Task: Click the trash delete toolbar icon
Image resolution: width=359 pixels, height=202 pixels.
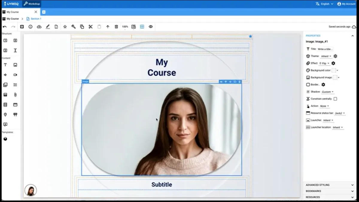Action: click(x=116, y=27)
